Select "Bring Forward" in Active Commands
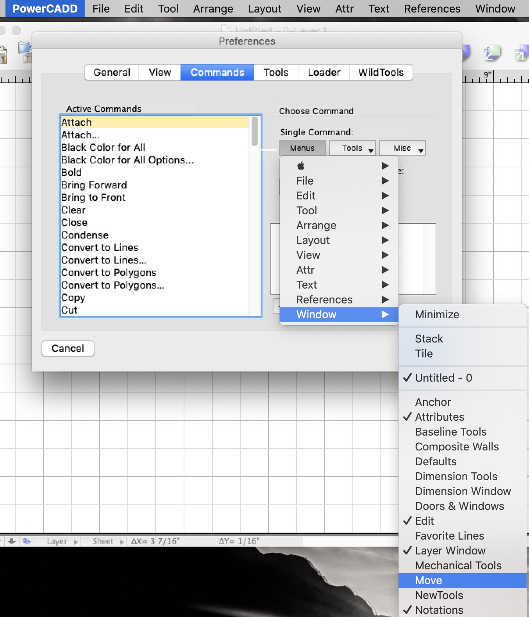 click(x=155, y=185)
